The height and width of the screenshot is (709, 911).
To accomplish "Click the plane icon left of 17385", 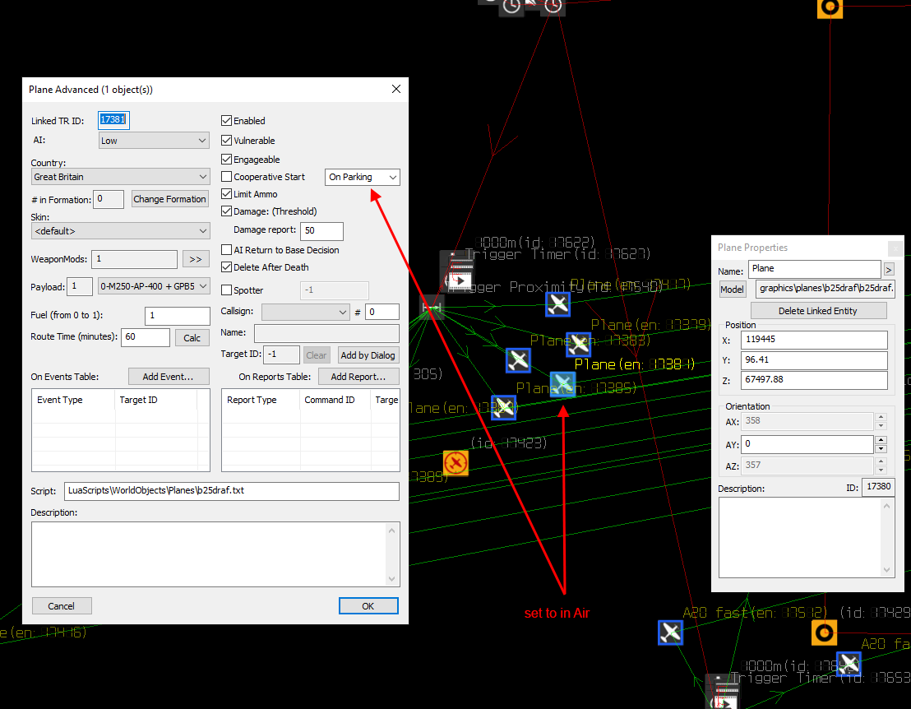I will (x=518, y=360).
